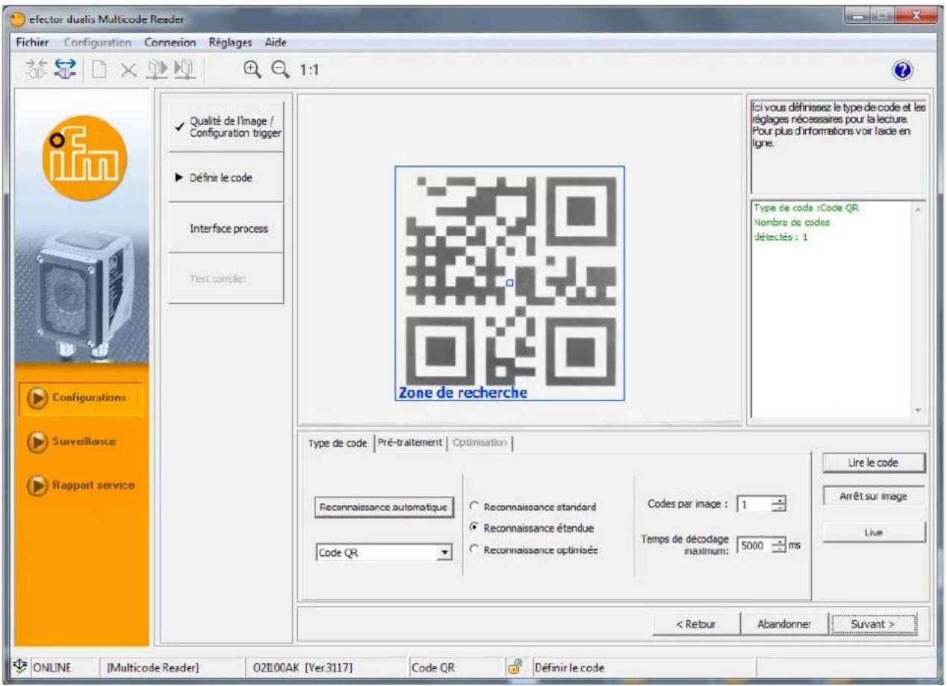947x686 pixels.
Task: Open the Aide menu
Action: 276,42
